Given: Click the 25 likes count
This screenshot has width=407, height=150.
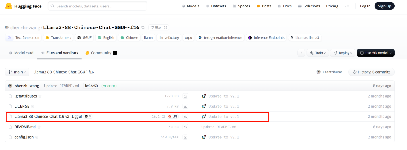Looking at the screenshot, I should coord(165,27).
